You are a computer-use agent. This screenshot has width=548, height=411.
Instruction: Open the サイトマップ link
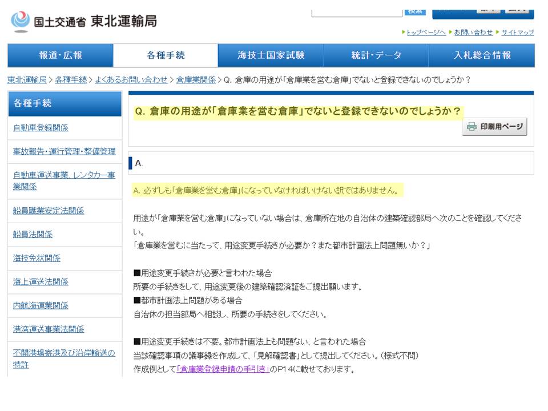tap(517, 33)
